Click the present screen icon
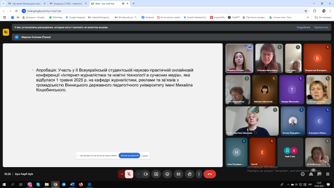 click(x=156, y=174)
